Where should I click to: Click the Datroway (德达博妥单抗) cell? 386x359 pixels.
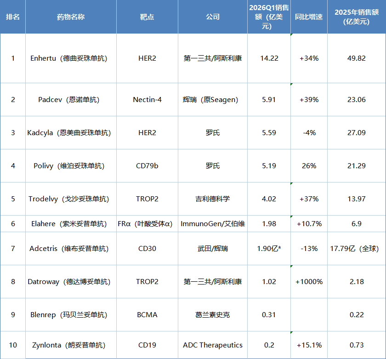tap(71, 282)
